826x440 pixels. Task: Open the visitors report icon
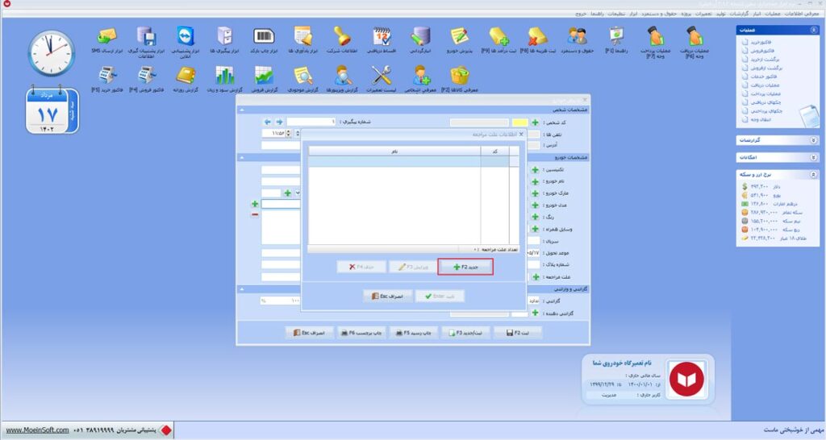342,76
